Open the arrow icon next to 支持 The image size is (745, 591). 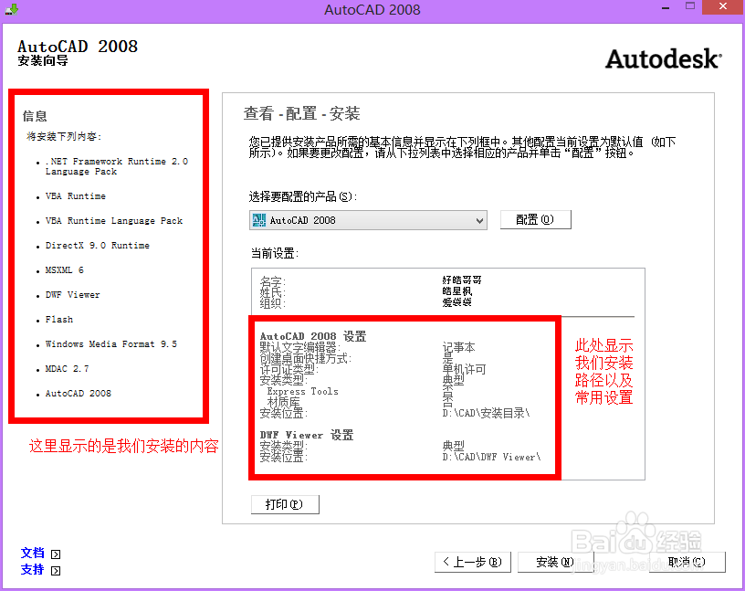(x=56, y=571)
